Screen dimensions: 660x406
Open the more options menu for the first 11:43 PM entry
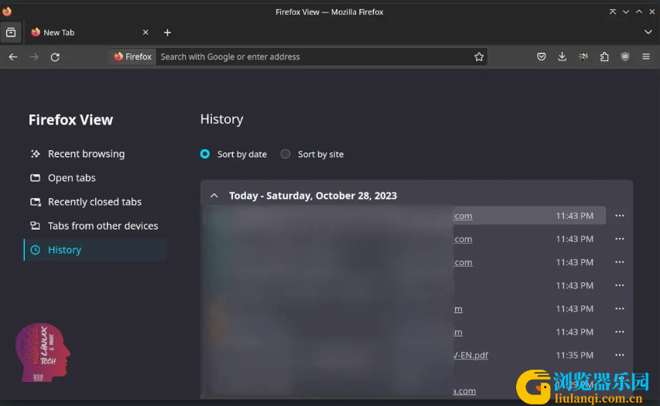[x=620, y=216]
